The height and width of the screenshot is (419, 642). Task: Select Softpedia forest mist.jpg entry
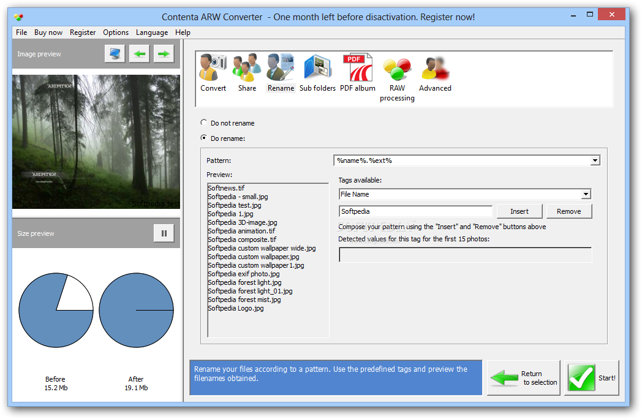(244, 300)
